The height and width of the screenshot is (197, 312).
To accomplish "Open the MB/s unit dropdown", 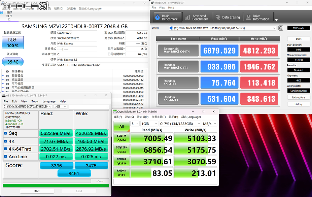I will coord(209,124).
